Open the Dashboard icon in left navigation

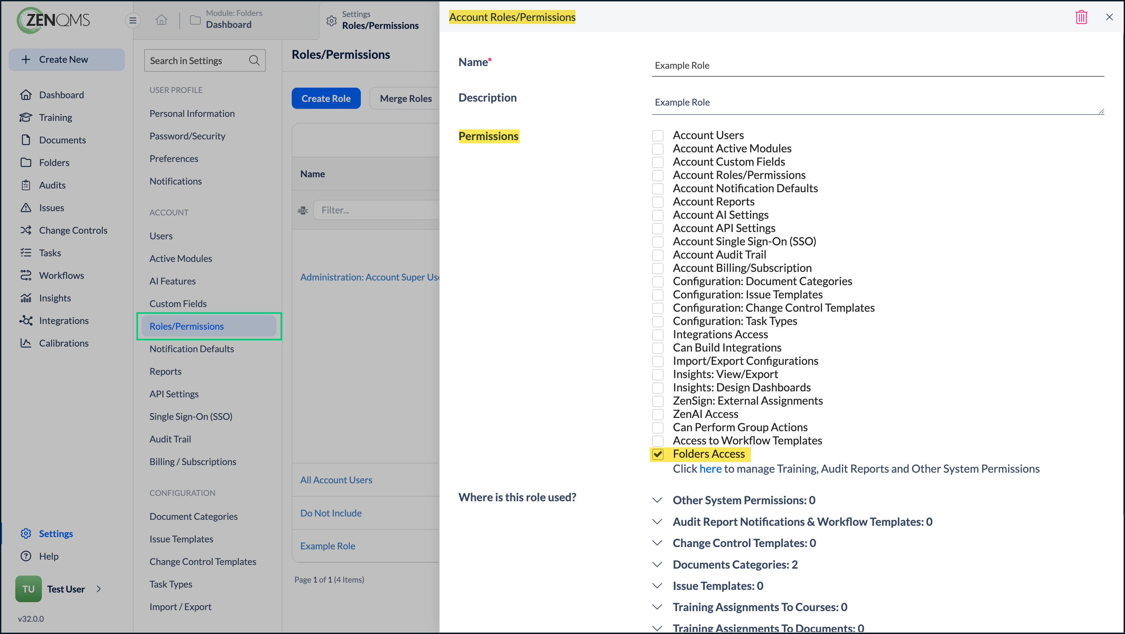(x=26, y=95)
